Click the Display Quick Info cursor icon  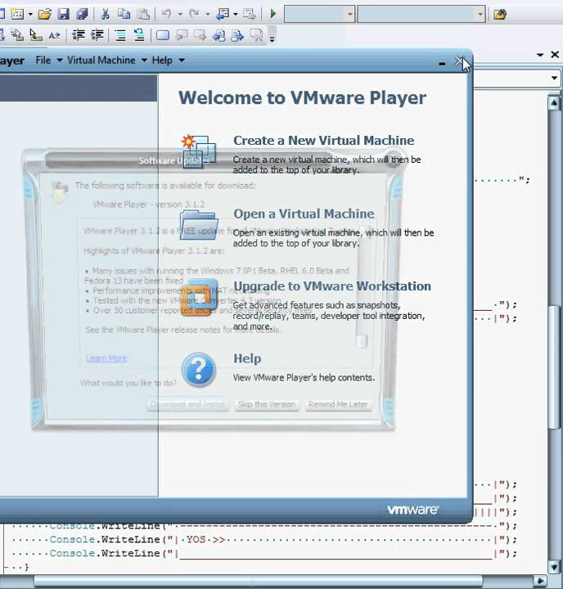point(36,35)
